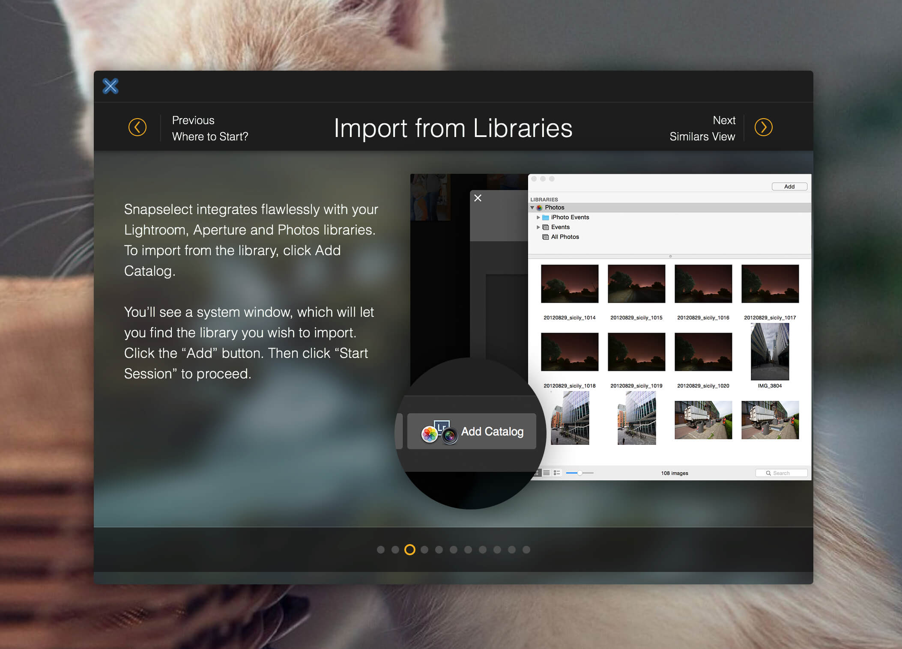
Task: Click the iPhoto Events folder icon
Action: point(546,217)
